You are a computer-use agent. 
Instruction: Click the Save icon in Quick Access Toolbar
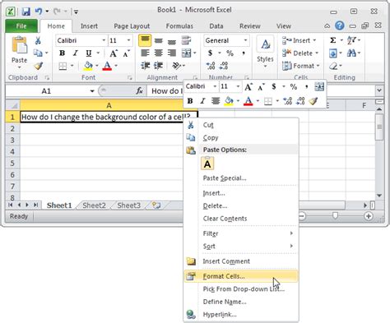click(26, 12)
